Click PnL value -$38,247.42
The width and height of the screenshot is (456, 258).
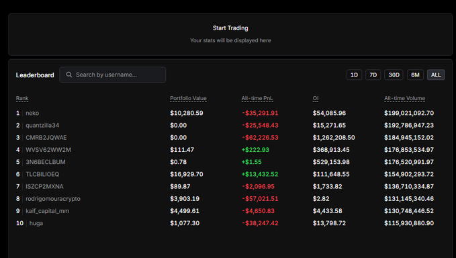point(260,223)
